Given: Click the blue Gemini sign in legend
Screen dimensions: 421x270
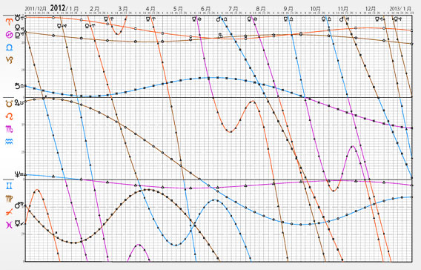Looking at the screenshot, I should pyautogui.click(x=10, y=185).
